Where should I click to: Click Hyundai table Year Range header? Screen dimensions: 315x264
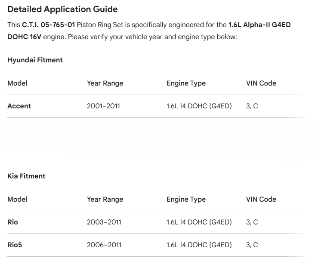(105, 83)
